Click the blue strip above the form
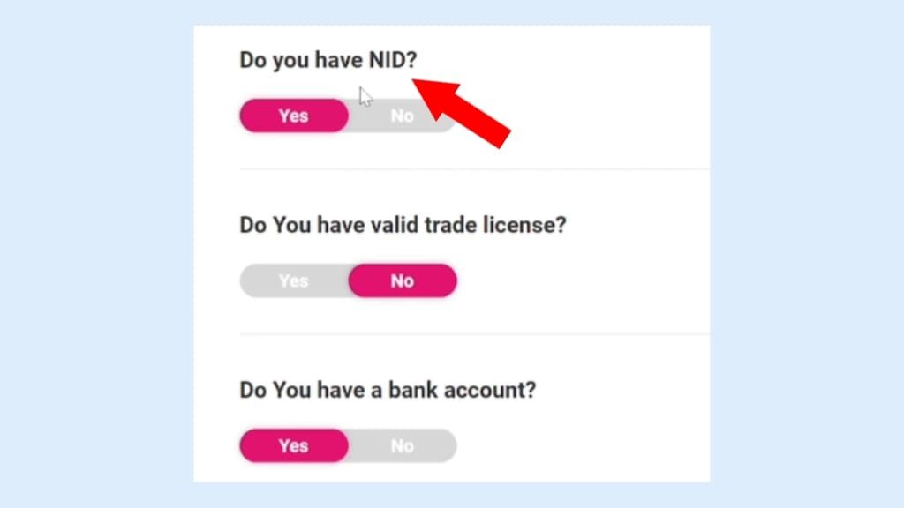904x508 pixels. point(452,11)
